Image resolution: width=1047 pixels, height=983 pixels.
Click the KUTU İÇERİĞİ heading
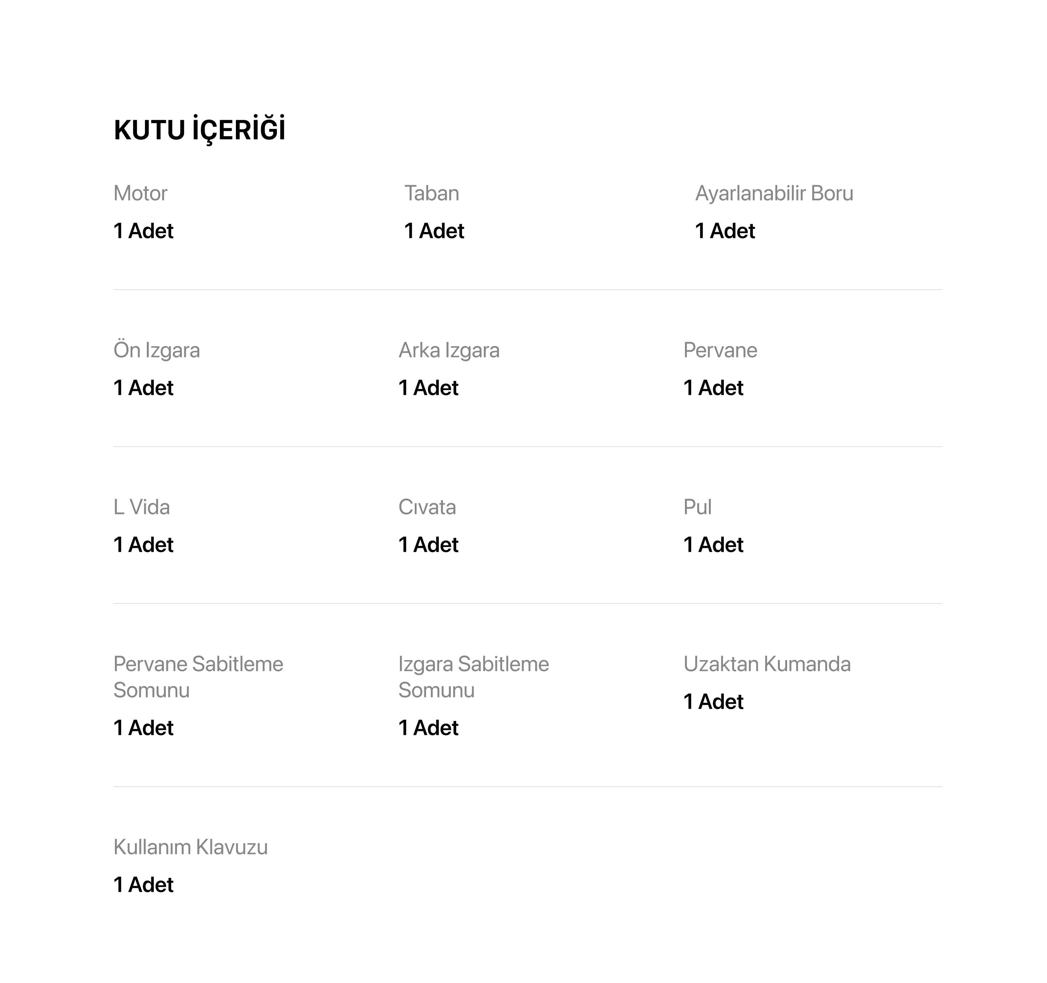(200, 129)
